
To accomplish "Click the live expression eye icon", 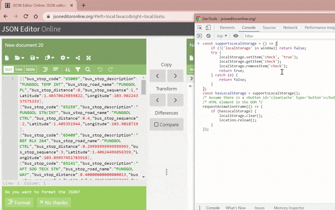I will [236, 36].
